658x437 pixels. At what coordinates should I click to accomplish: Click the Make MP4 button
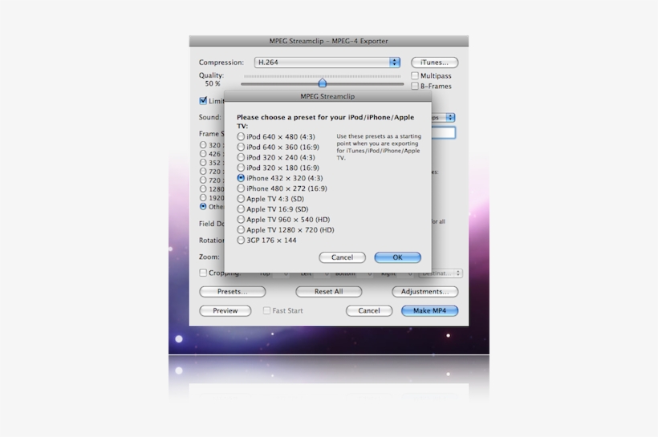click(x=430, y=311)
